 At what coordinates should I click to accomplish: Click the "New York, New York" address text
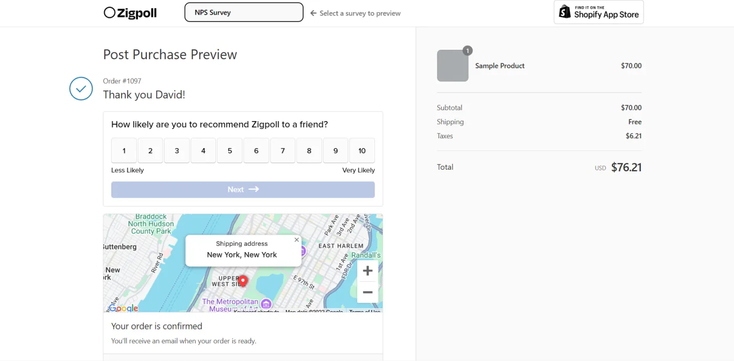pos(242,255)
